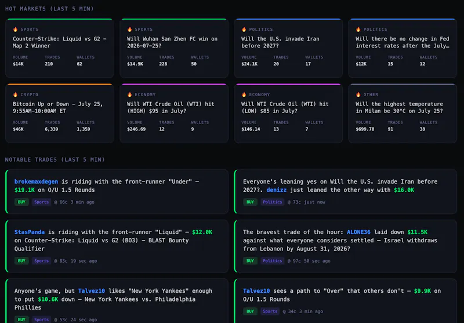Viewport: 464px width, 323px height.
Task: Open Will Wuhan San Zhen FC win market
Action: 174,48
